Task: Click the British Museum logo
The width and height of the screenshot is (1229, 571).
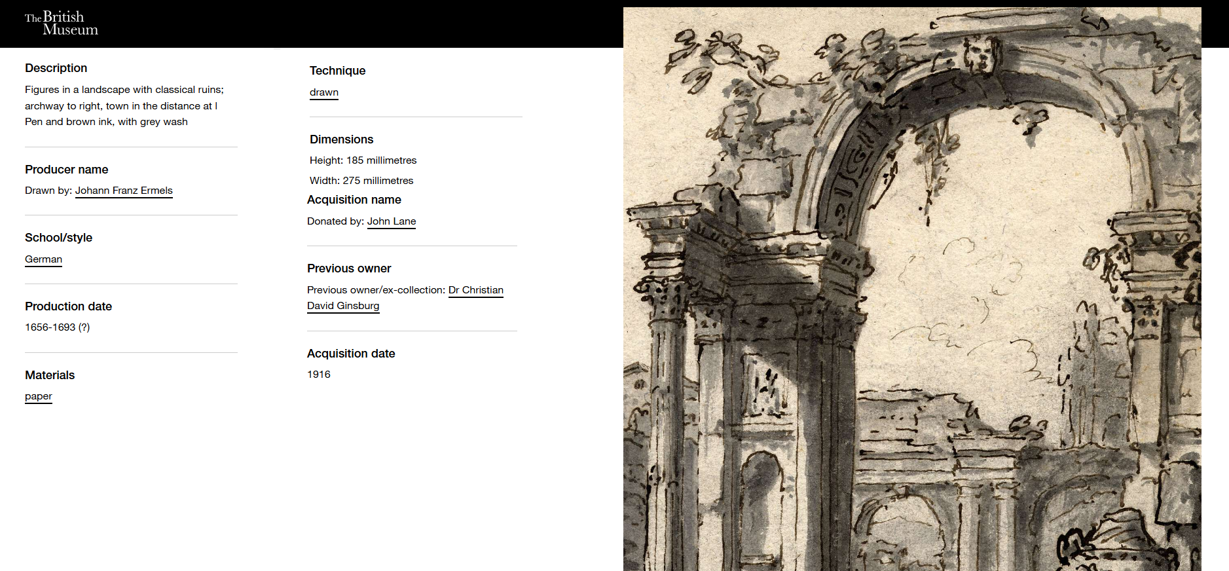Action: (x=61, y=23)
